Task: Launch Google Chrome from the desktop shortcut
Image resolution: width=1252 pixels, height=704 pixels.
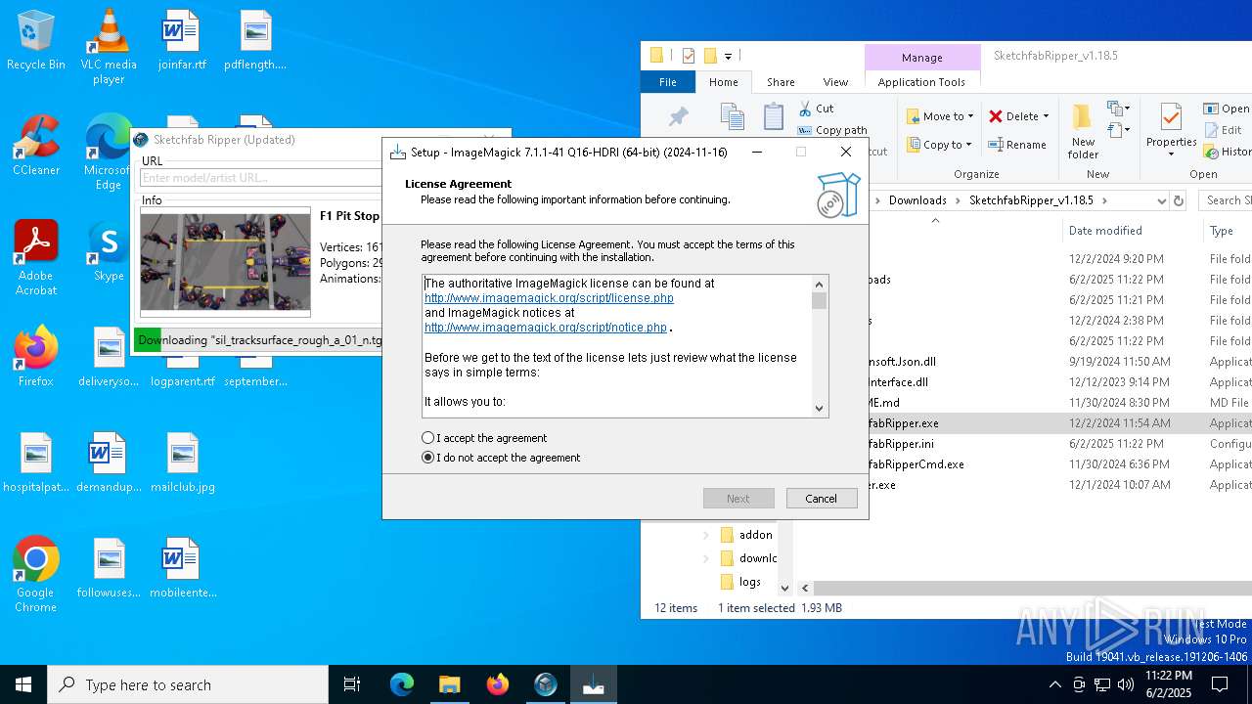Action: pos(36,575)
